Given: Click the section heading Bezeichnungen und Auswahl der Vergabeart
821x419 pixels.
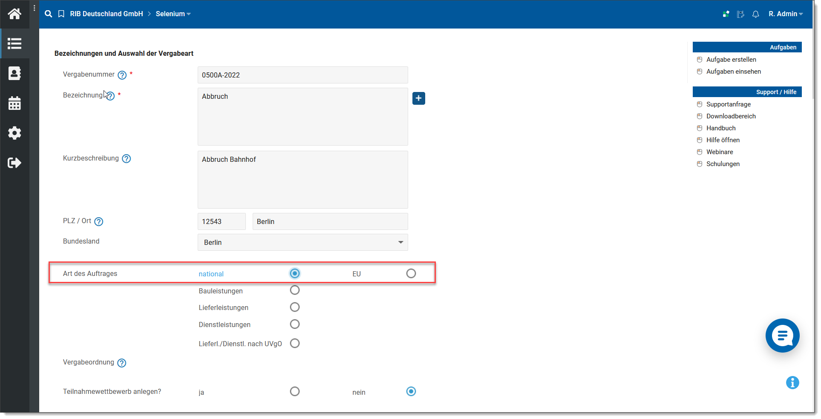Looking at the screenshot, I should [x=124, y=54].
